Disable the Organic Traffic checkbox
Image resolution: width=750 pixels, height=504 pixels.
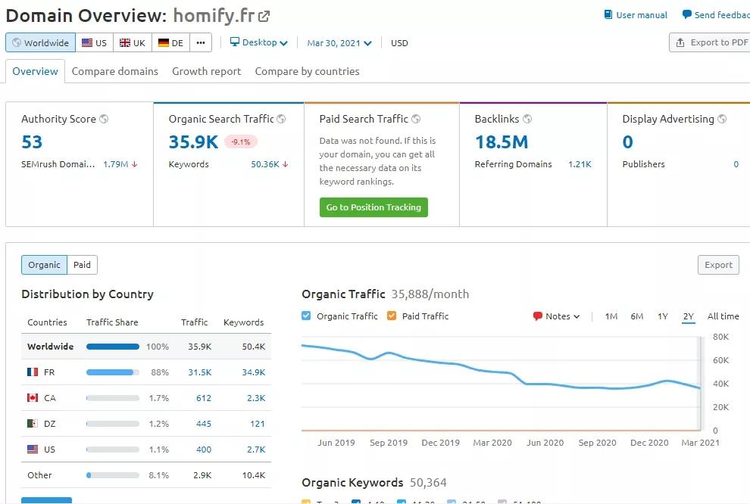coord(306,316)
